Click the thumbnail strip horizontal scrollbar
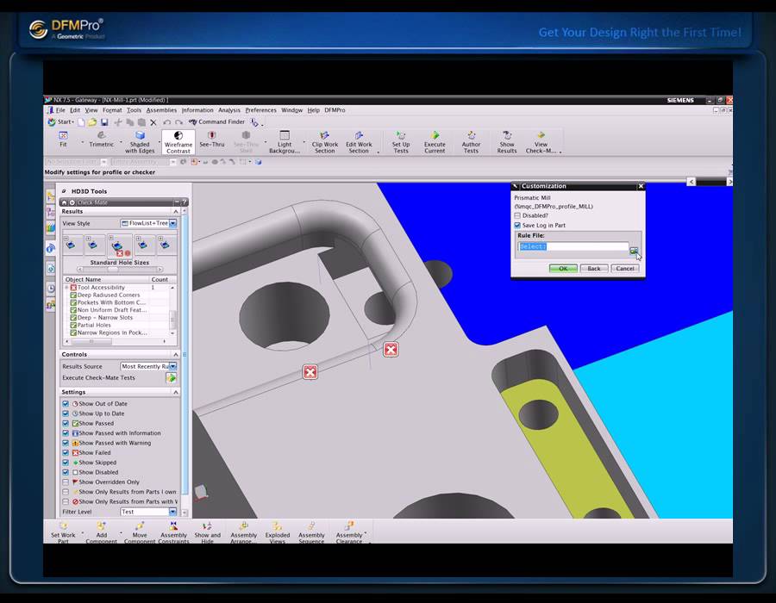Screen dimensions: 776x603 tap(119, 270)
